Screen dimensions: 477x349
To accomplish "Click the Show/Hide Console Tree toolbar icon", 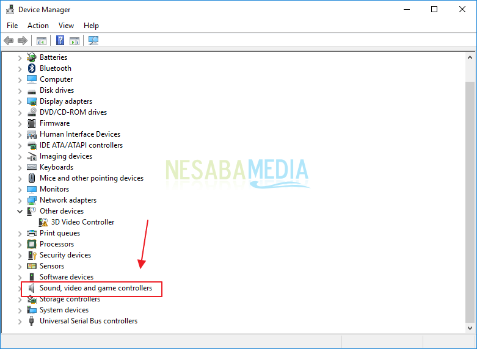I will 42,40.
